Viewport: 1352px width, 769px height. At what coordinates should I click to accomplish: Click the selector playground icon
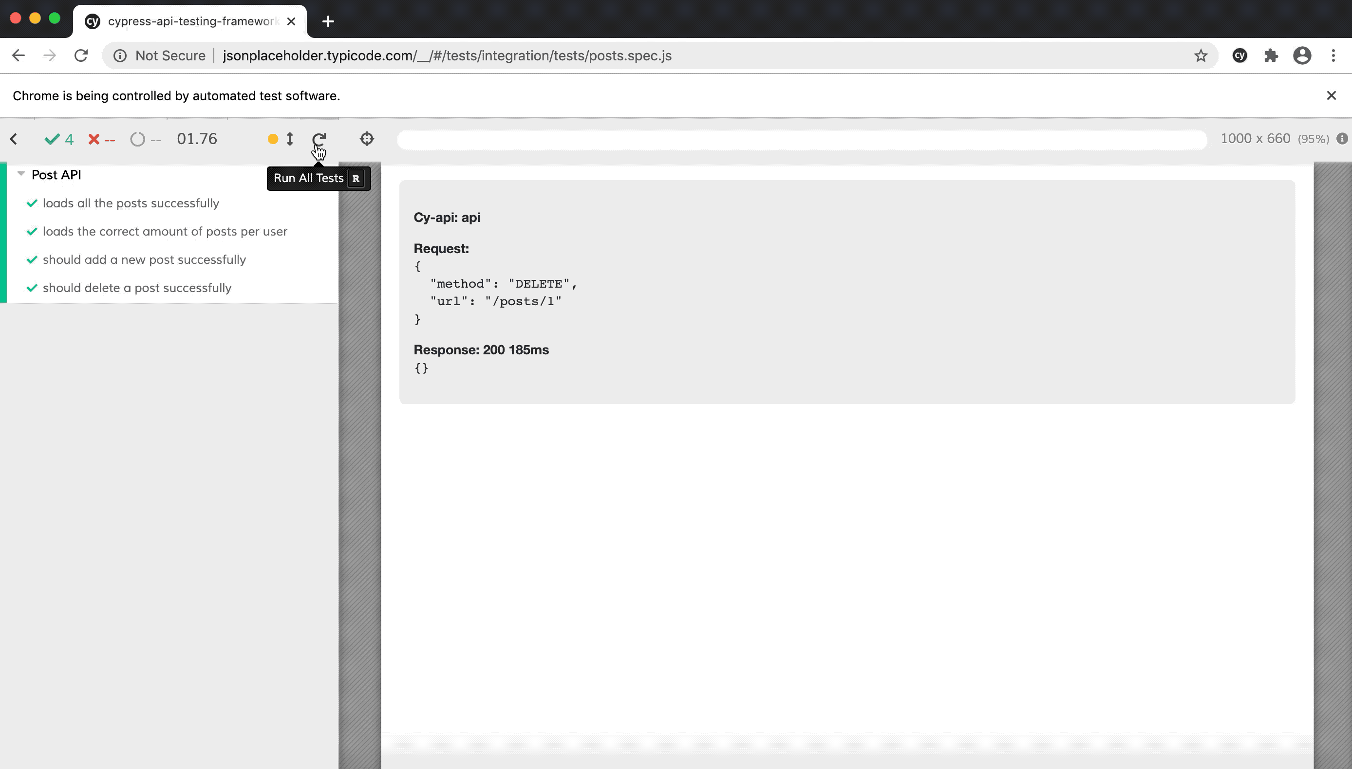tap(367, 138)
